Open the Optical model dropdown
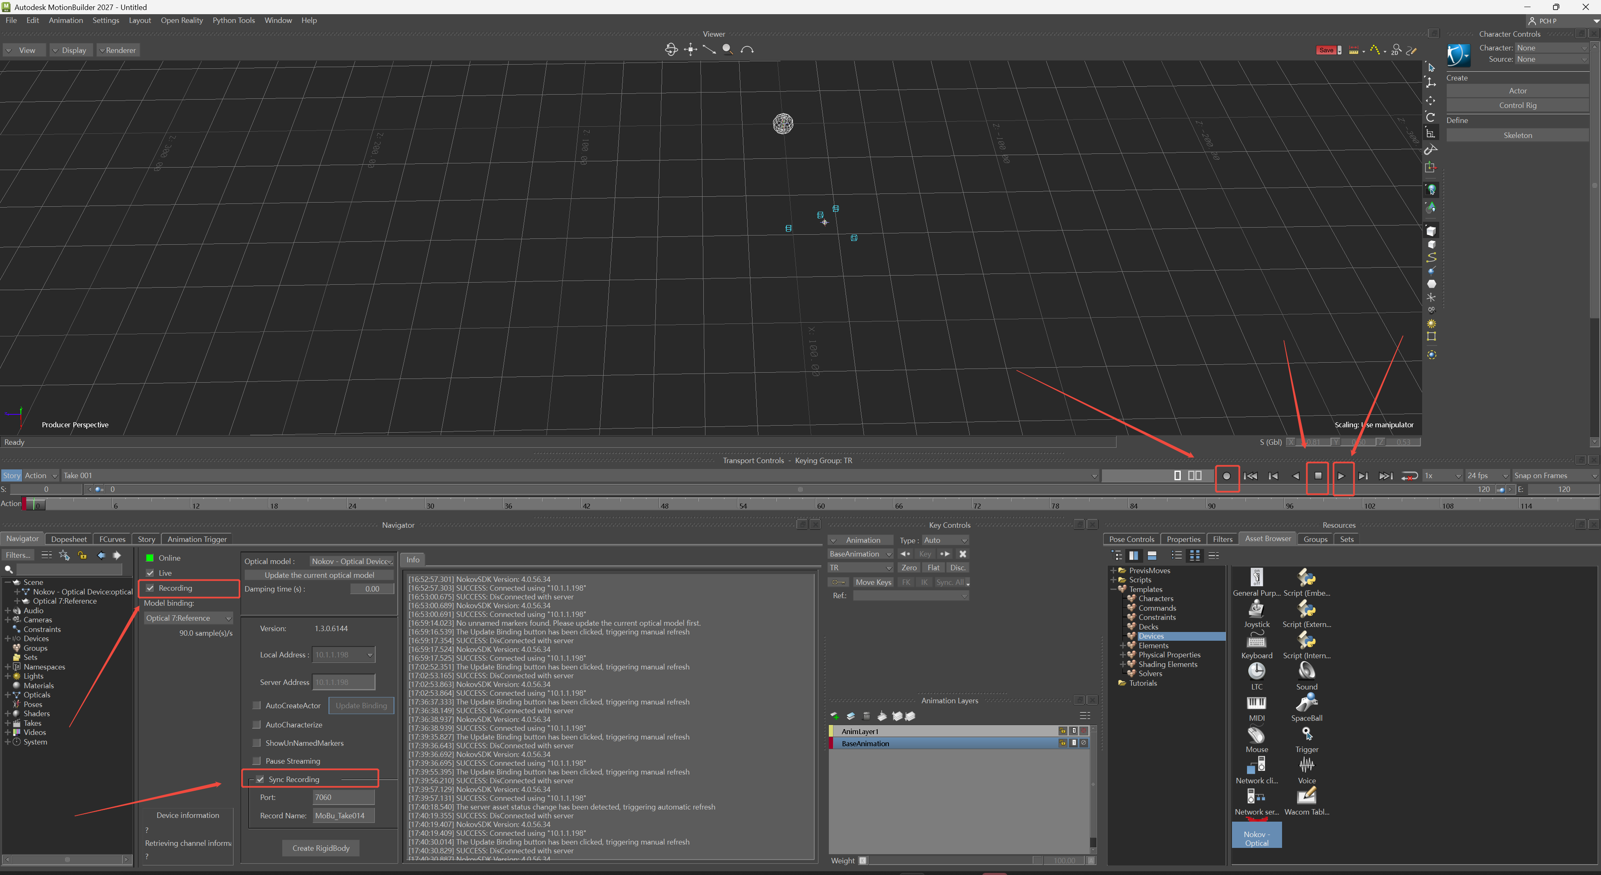 (352, 561)
